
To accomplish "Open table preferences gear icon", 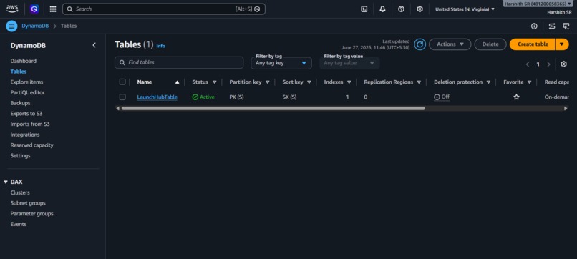I will (563, 64).
